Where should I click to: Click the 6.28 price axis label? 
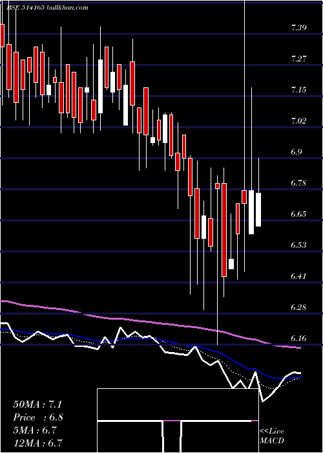(x=298, y=307)
